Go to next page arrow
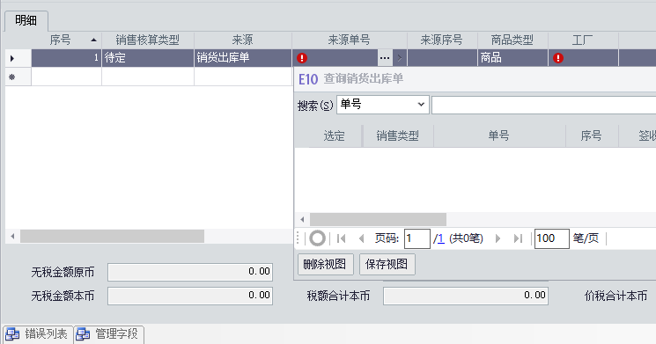 [498, 238]
